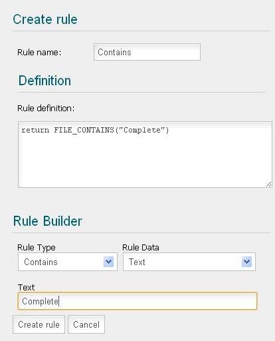Viewport: 275px width, 341px height.
Task: Cancel the rule creation
Action: 86,324
